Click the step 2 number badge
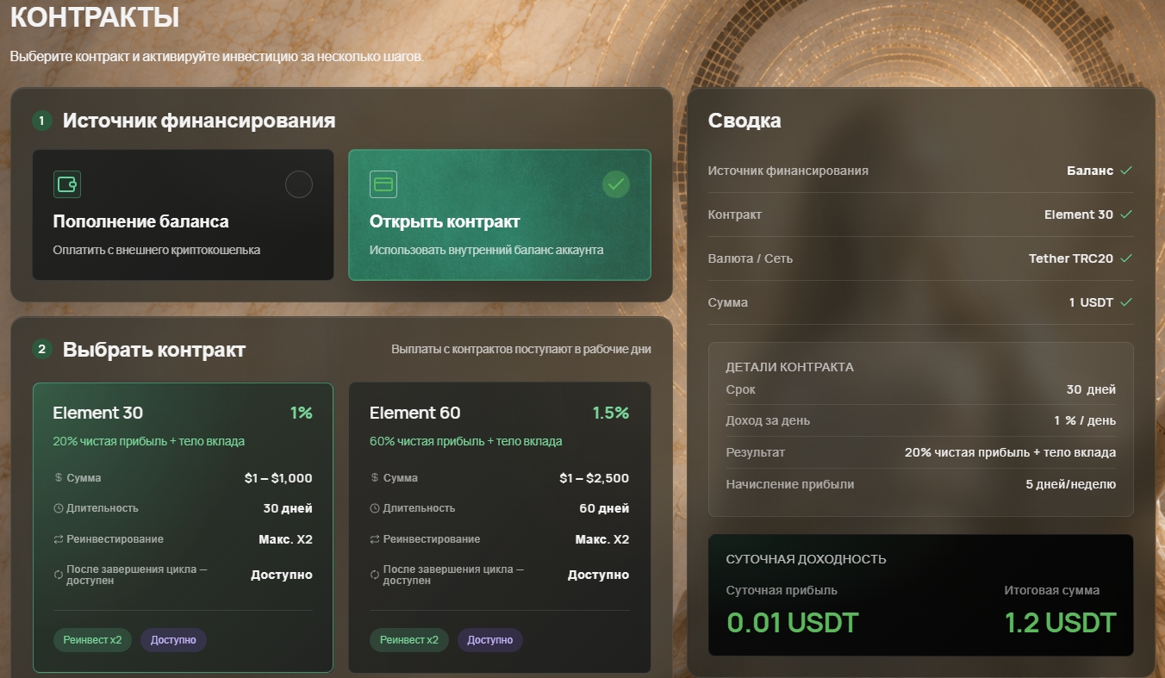 (x=41, y=350)
